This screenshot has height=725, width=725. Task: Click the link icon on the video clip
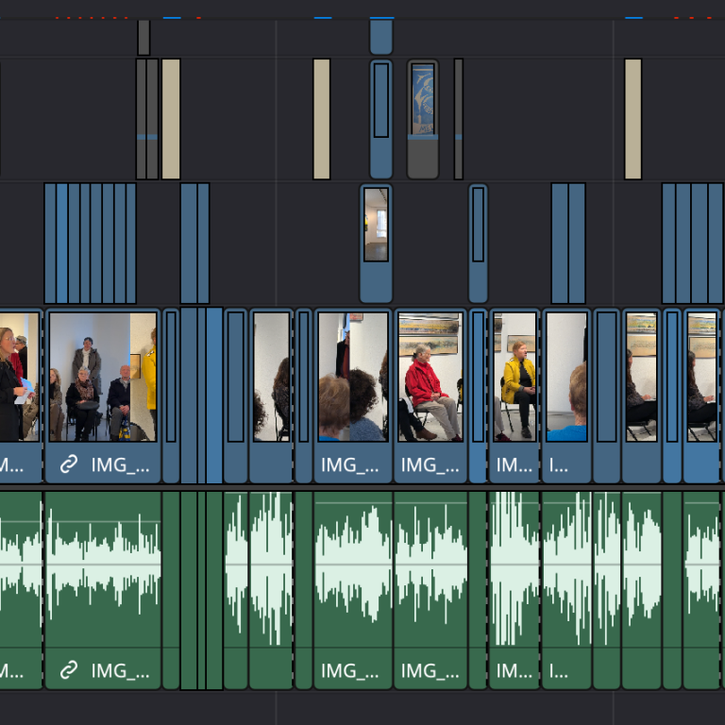tap(69, 464)
